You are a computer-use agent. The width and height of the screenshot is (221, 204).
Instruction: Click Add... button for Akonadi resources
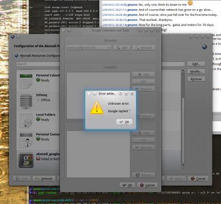click(x=196, y=64)
